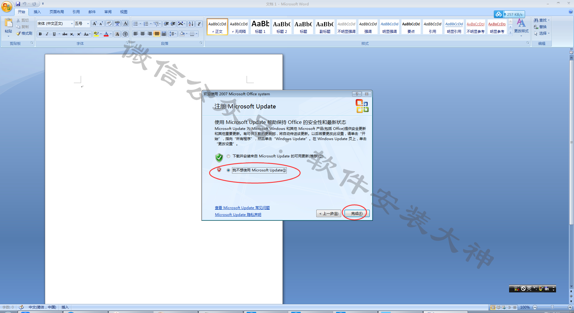
Task: Open the bullets list dropdown arrow
Action: [140, 24]
